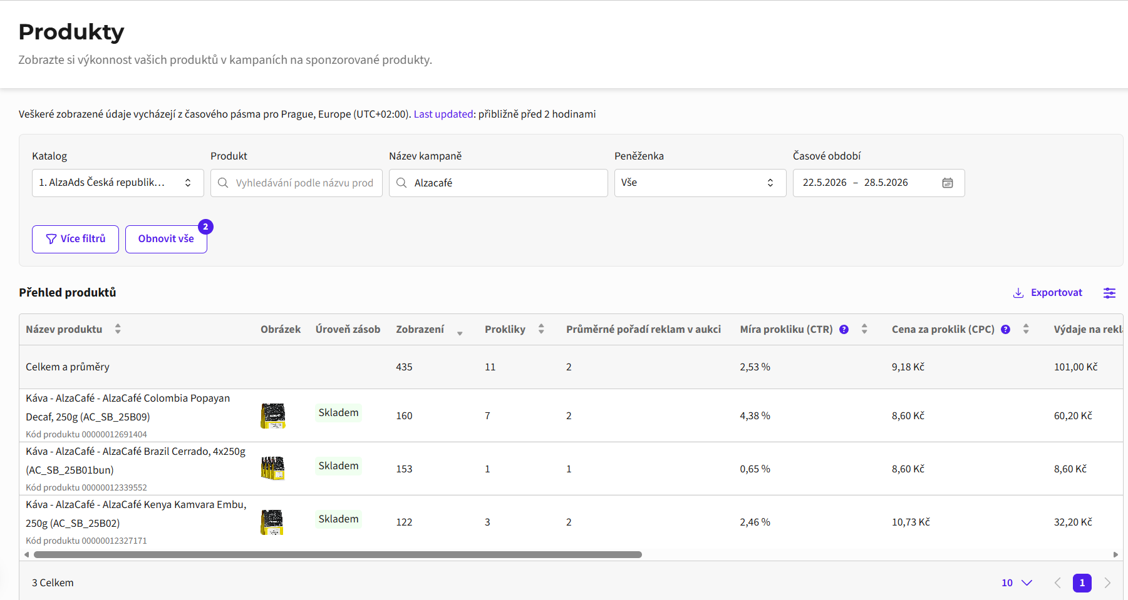Screen dimensions: 1128x600
Task: Click the 'Kód produktu 00000012339552' text
Action: (x=86, y=487)
